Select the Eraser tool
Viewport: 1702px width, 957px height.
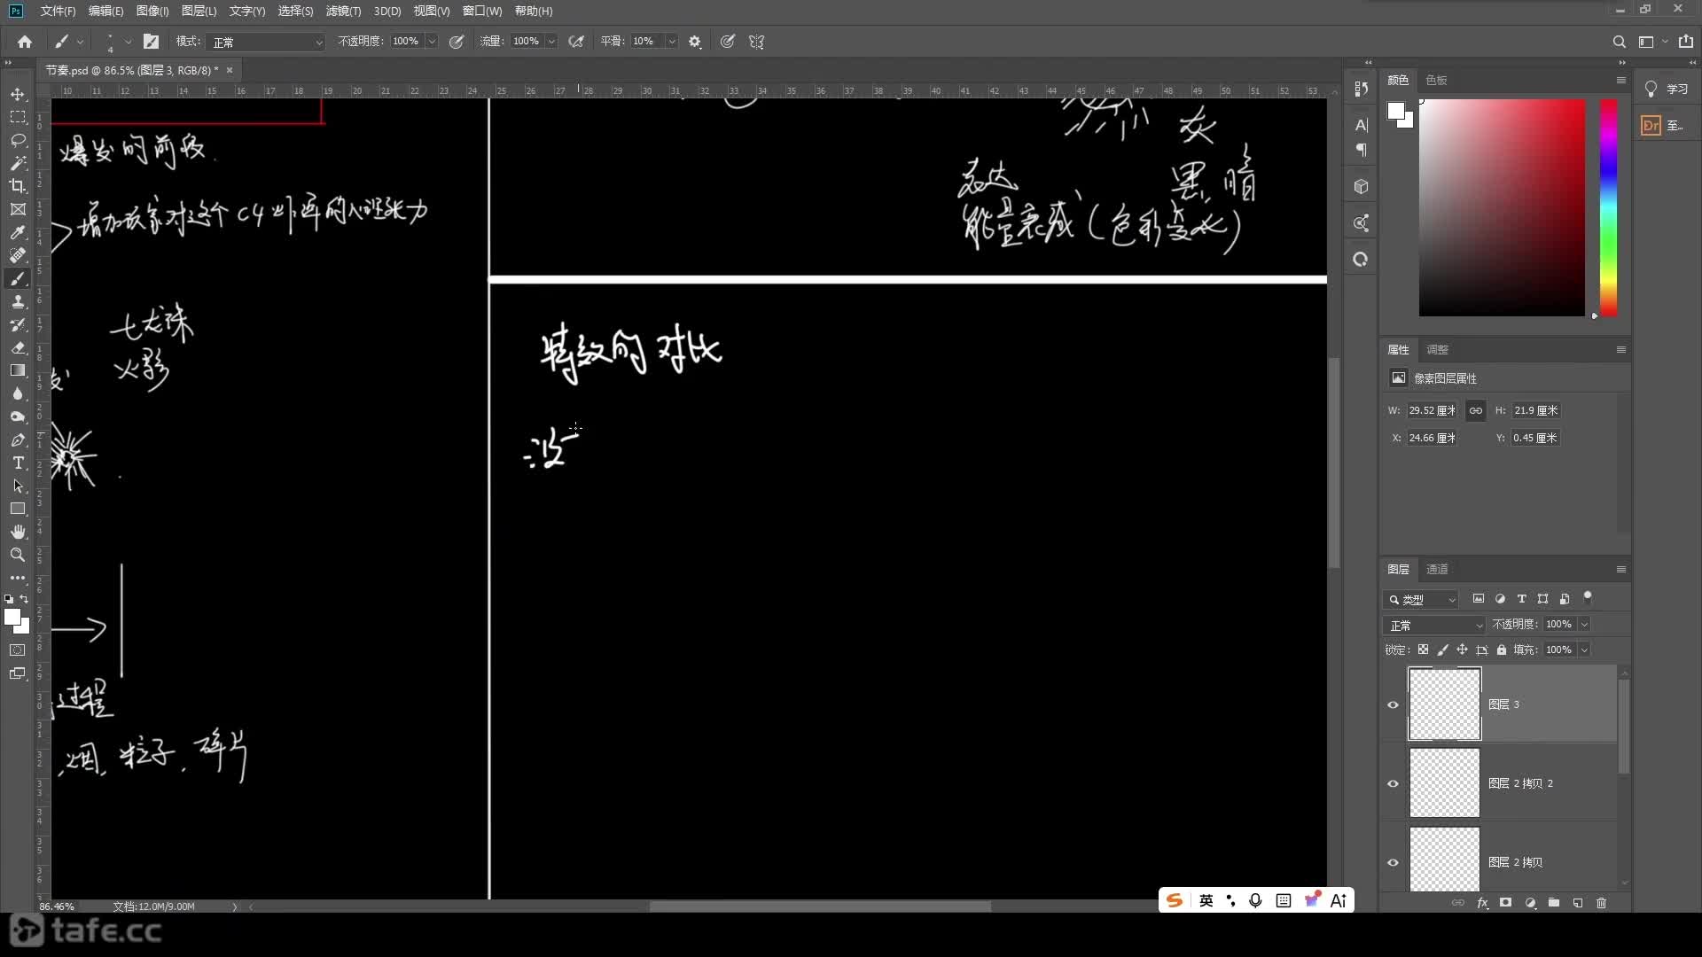coord(18,347)
